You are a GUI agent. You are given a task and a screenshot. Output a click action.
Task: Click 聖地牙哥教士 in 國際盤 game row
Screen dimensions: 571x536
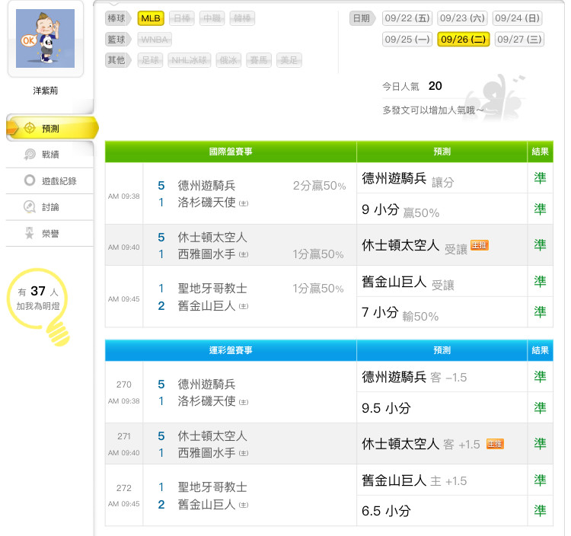(x=212, y=289)
